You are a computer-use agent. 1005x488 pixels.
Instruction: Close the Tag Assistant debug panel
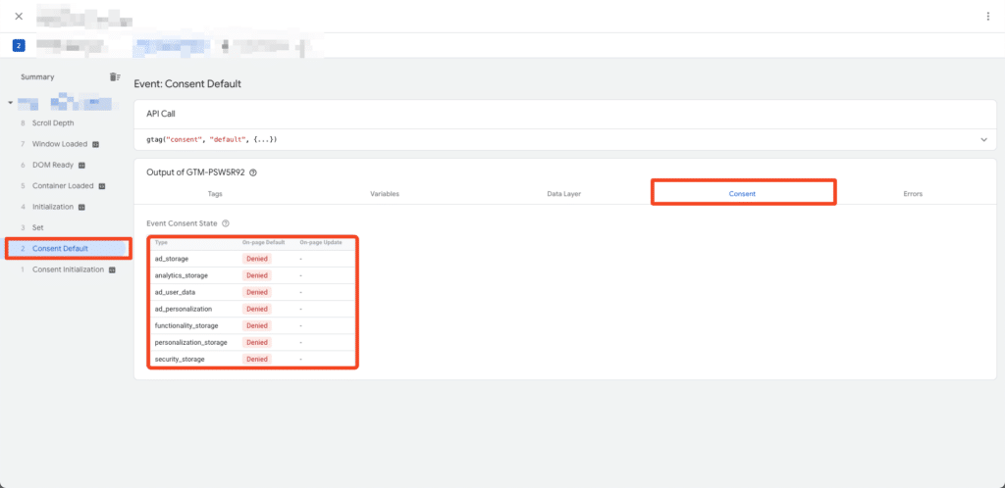(19, 16)
